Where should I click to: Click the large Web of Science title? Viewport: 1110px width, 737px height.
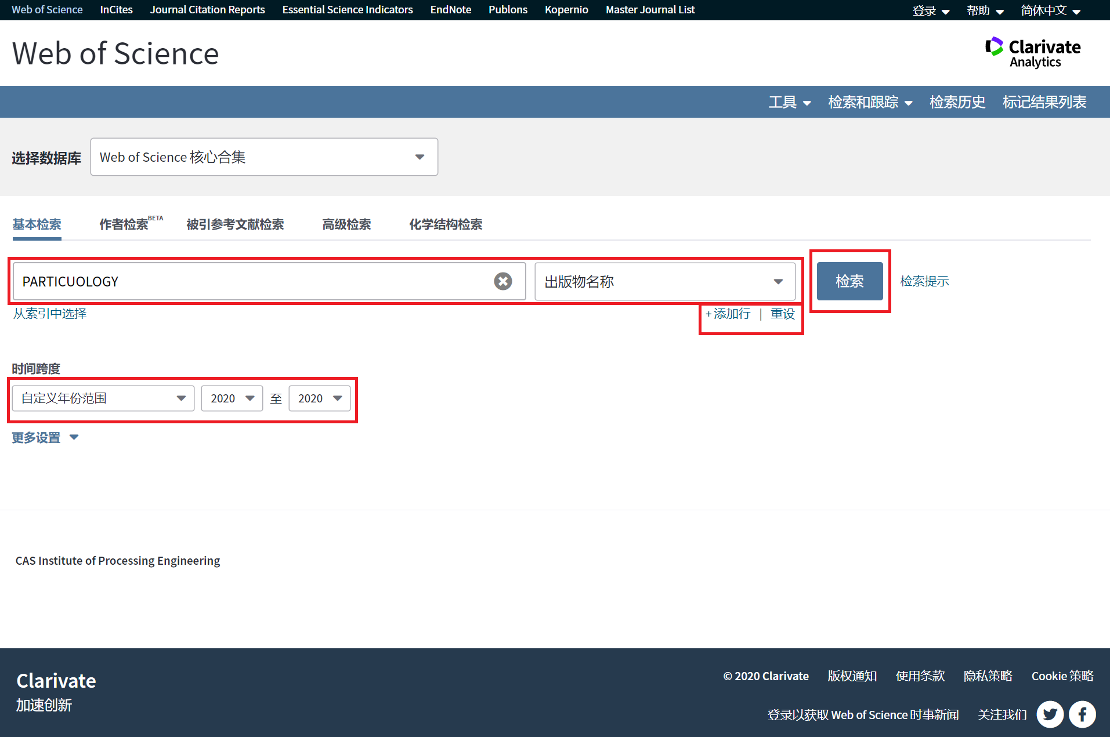(x=115, y=53)
